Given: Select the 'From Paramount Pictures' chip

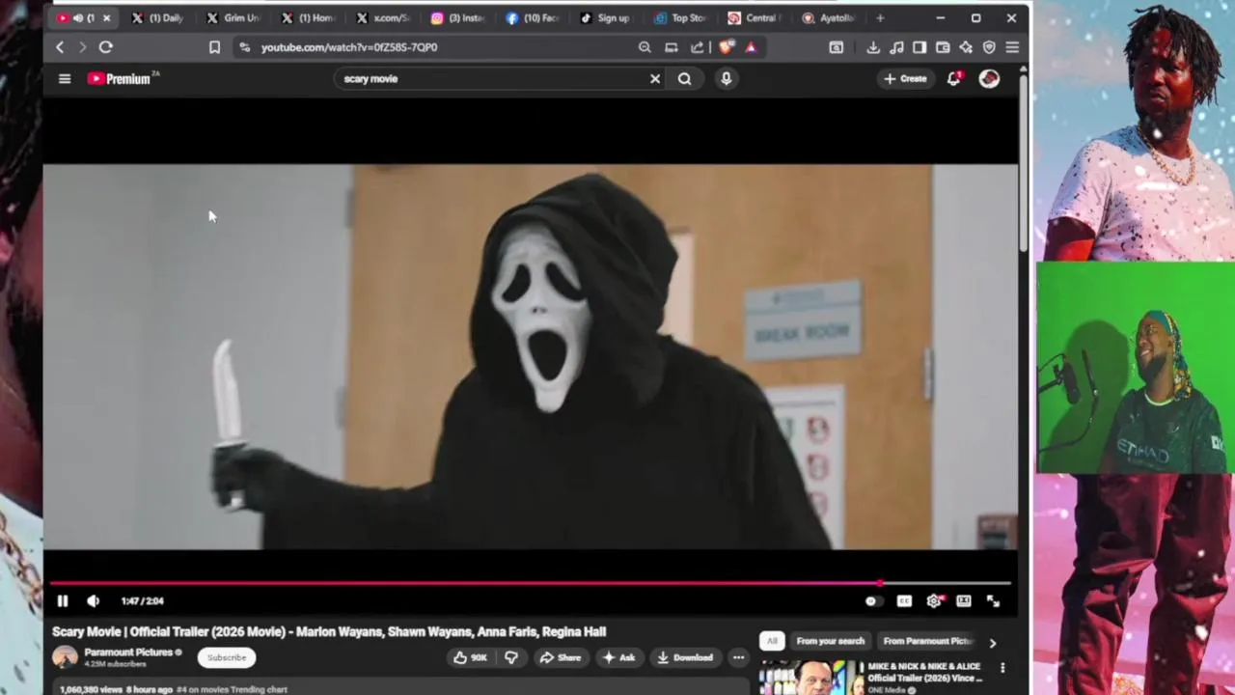Looking at the screenshot, I should pyautogui.click(x=927, y=641).
